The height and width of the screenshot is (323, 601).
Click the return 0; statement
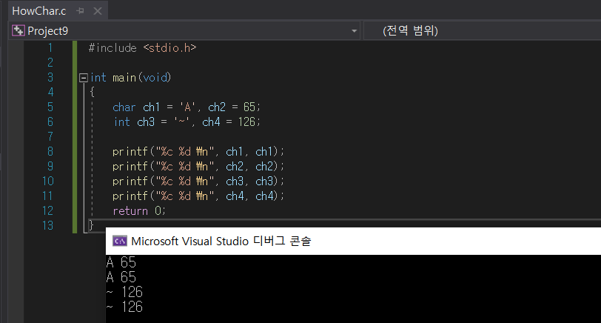pos(138,210)
